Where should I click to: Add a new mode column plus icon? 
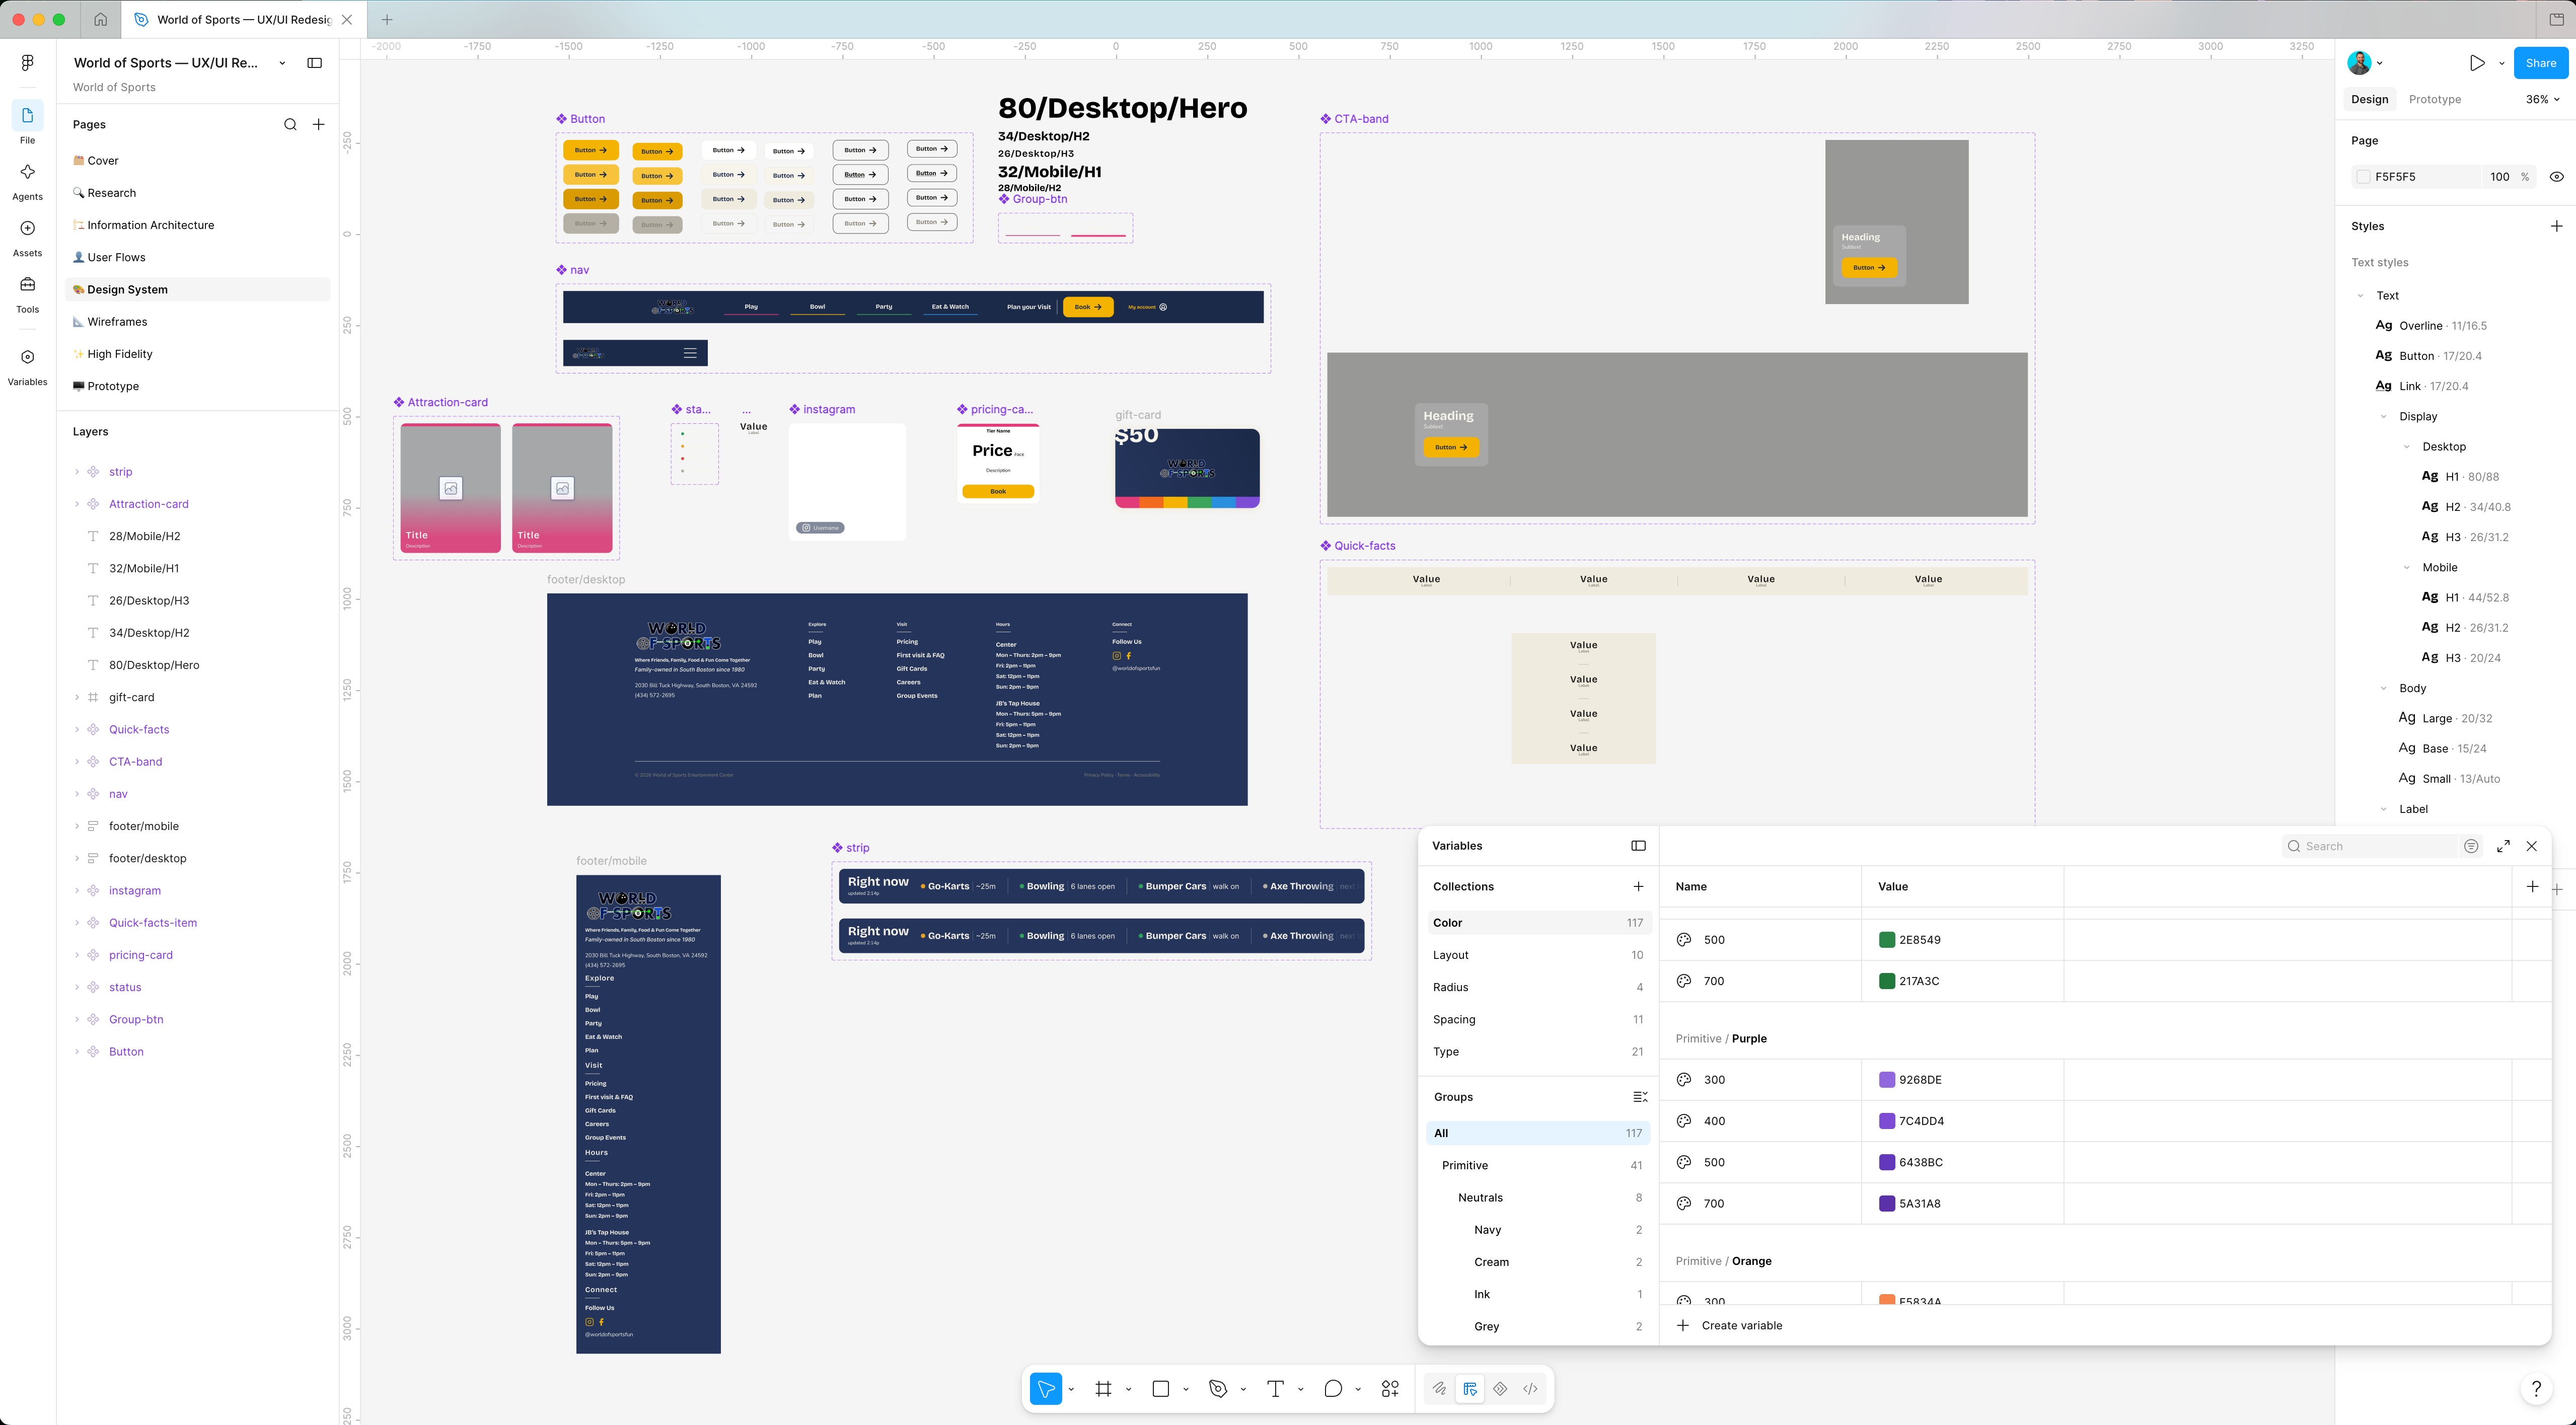(x=2532, y=886)
